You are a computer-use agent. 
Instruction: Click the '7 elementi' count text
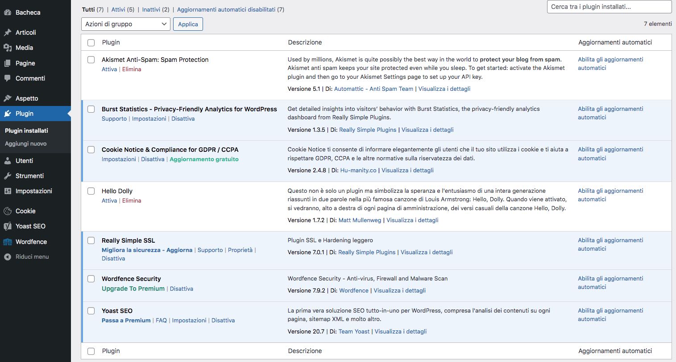click(x=658, y=24)
